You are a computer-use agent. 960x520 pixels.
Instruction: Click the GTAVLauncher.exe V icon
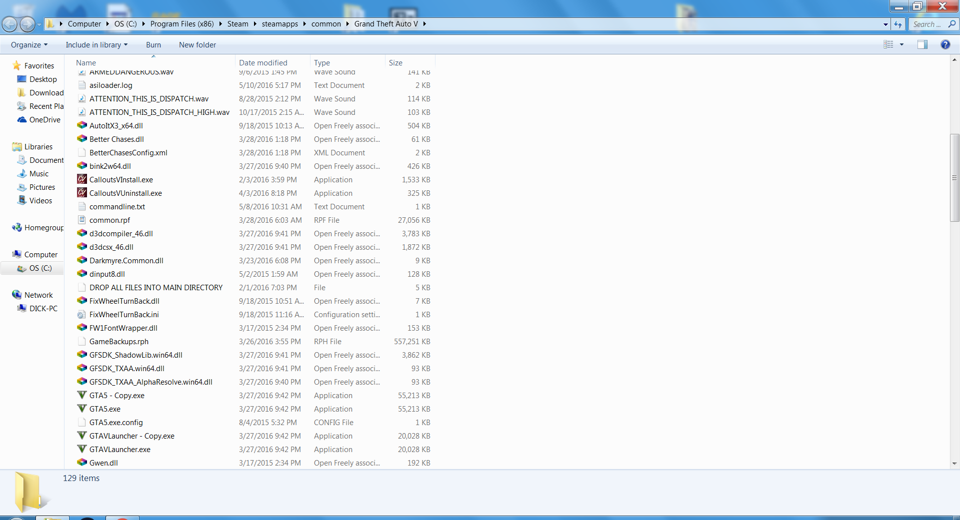(82, 449)
